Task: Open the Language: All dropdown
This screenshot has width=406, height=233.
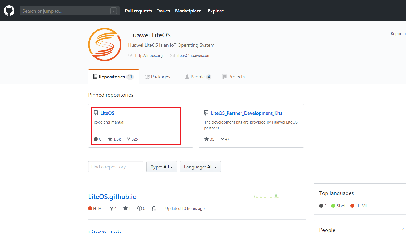Action: coord(200,167)
